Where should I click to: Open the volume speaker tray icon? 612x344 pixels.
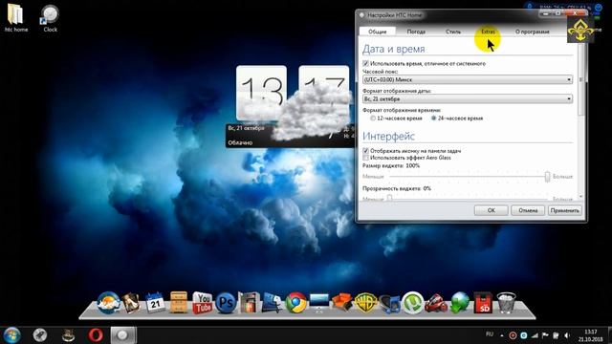click(567, 335)
